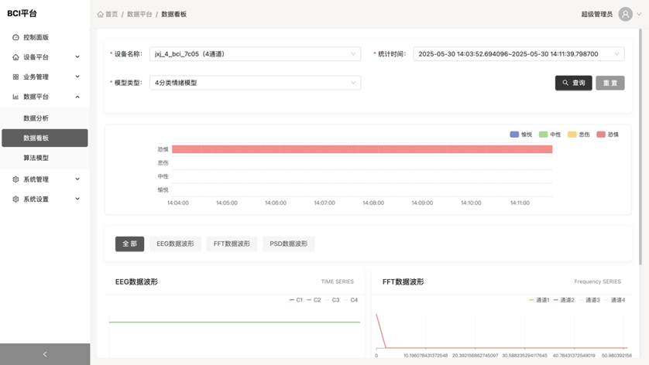Click the control panel sidebar icon
Screen dimensions: 649x365
tap(16, 37)
